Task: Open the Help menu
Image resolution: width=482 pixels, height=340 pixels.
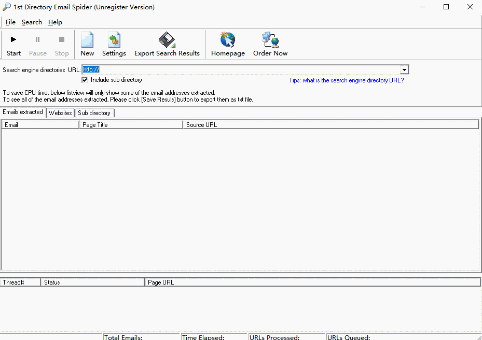Action: pos(55,22)
